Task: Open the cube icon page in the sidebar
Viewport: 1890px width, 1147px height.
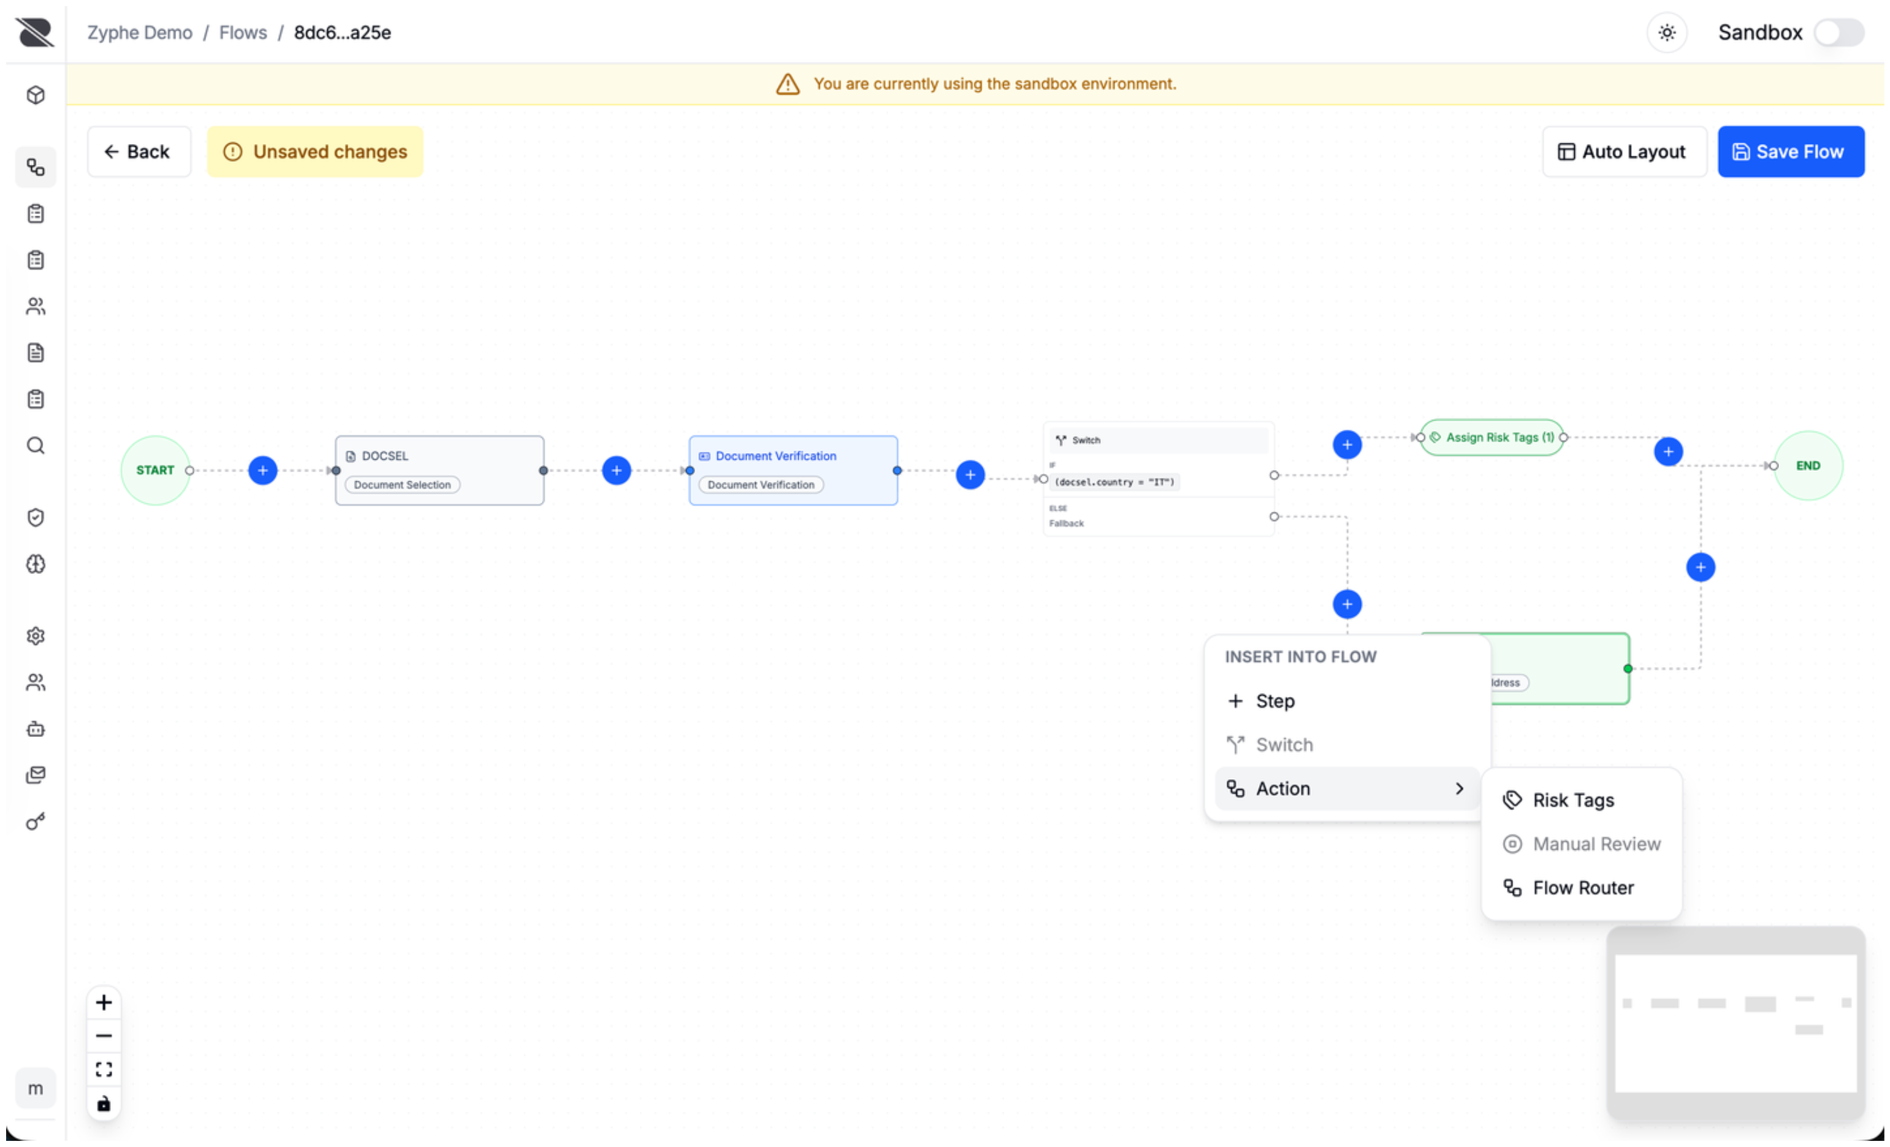Action: (x=36, y=95)
